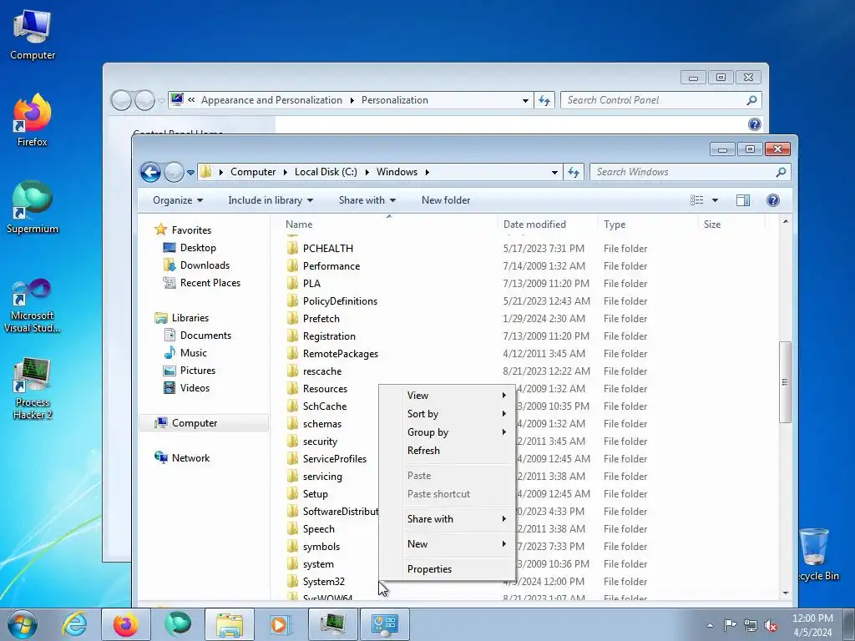Select Desktop under Favorites
Screen dimensions: 855x641
click(x=198, y=247)
